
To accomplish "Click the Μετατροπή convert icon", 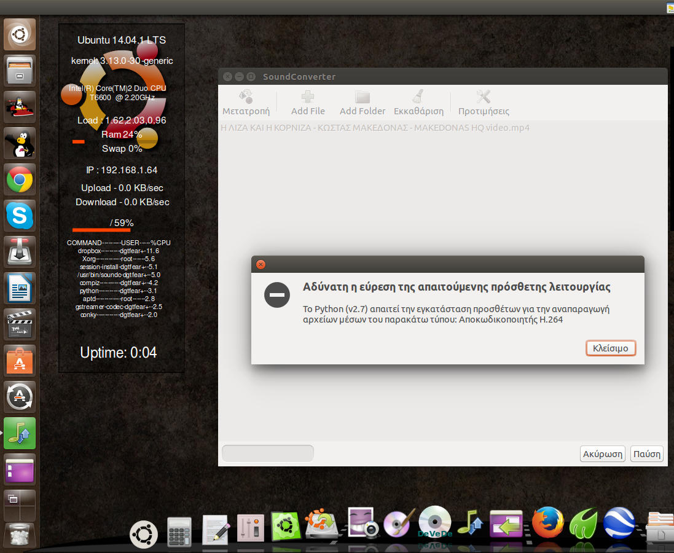I will tap(246, 102).
